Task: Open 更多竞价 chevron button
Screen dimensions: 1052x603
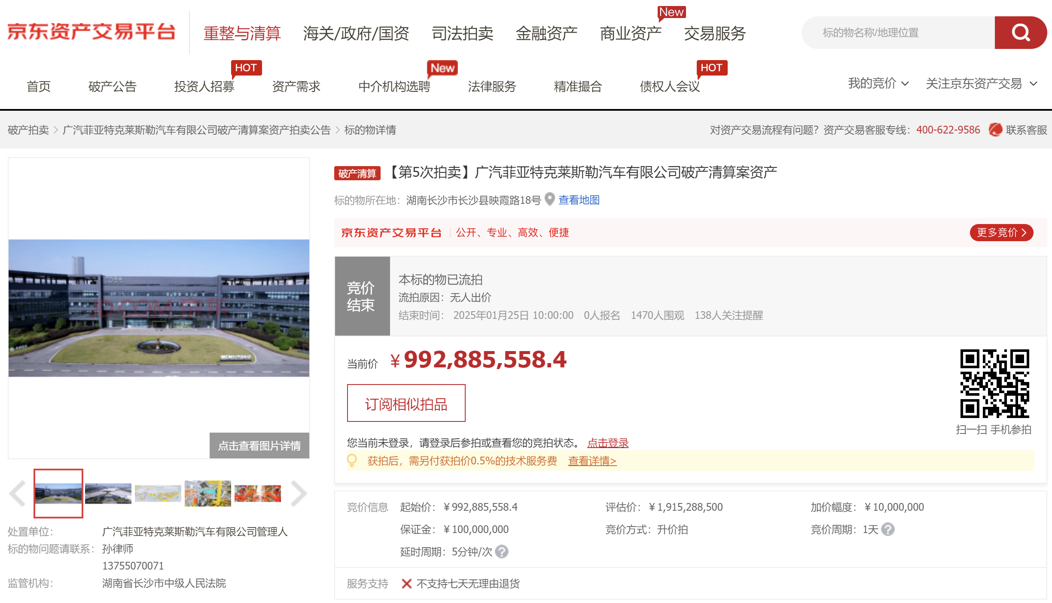Action: [x=1001, y=232]
